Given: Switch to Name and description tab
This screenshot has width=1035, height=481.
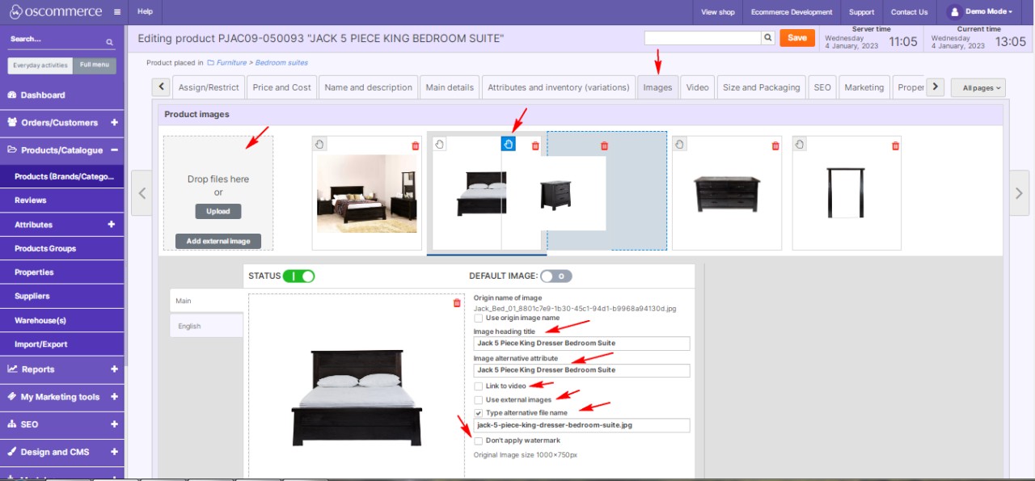Looking at the screenshot, I should pos(368,87).
